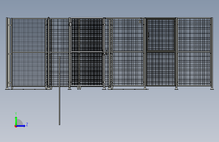Select the long vertical rod extending below the fence

pyautogui.click(x=59, y=90)
